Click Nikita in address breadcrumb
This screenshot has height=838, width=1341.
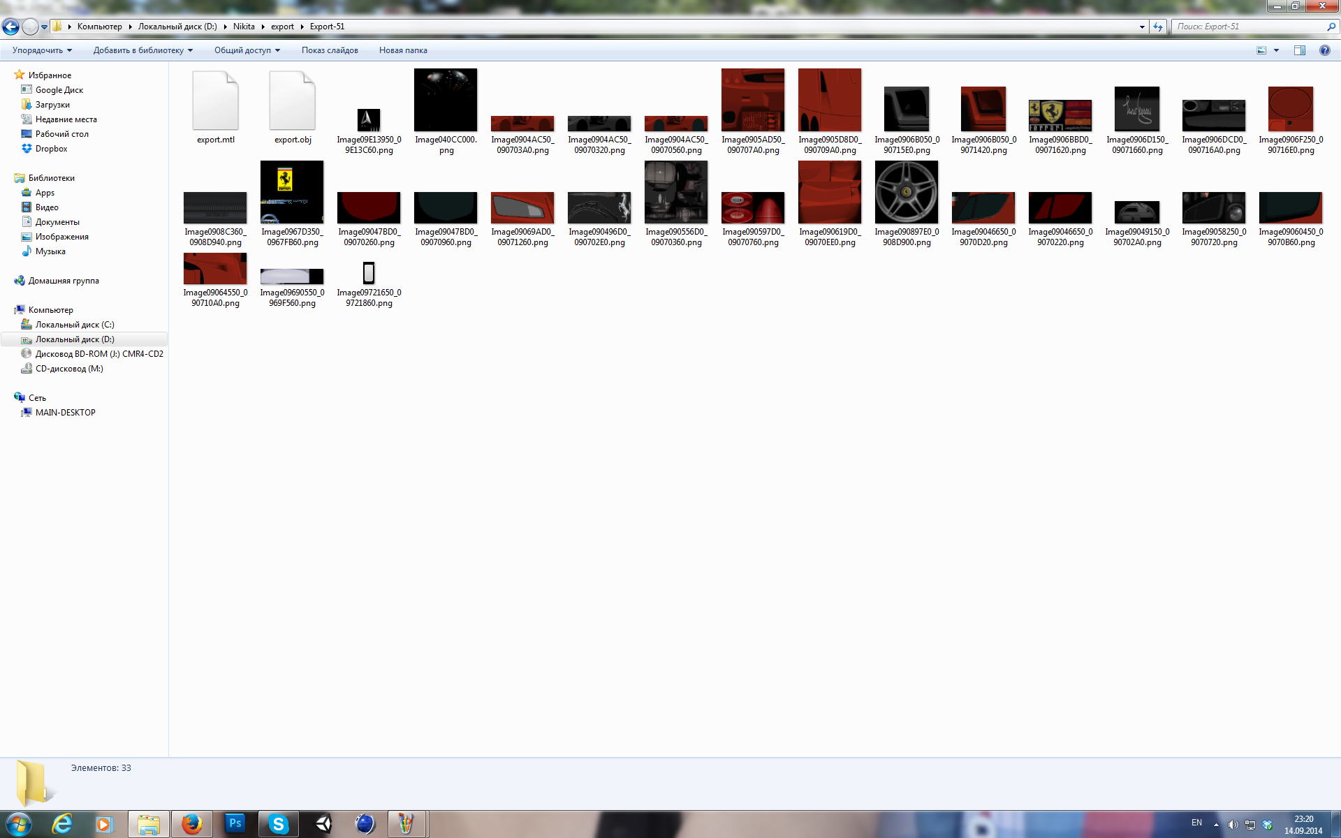point(244,27)
